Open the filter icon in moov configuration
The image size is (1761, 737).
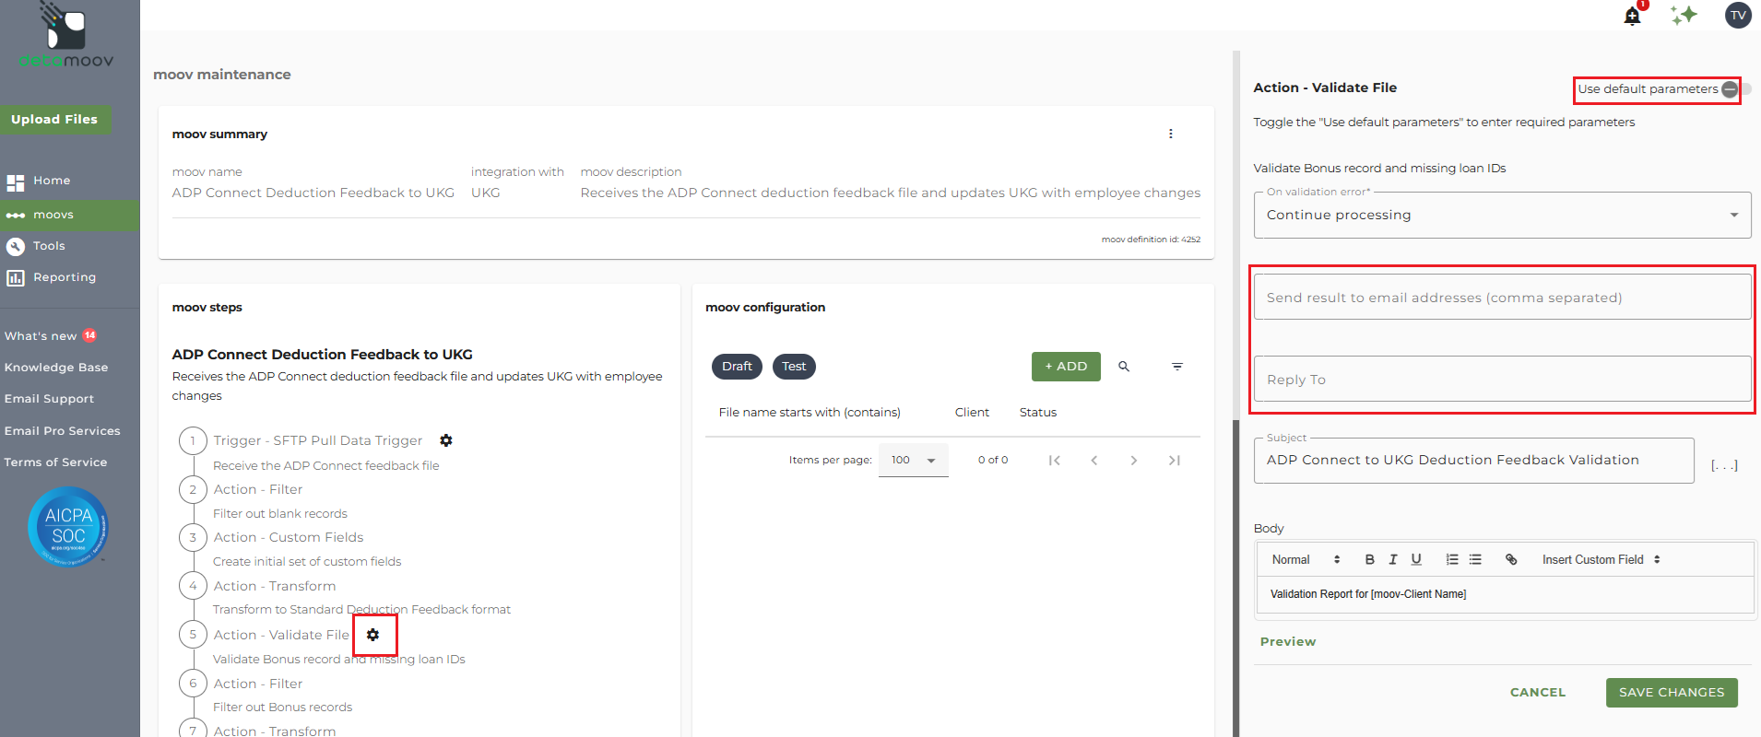tap(1177, 367)
